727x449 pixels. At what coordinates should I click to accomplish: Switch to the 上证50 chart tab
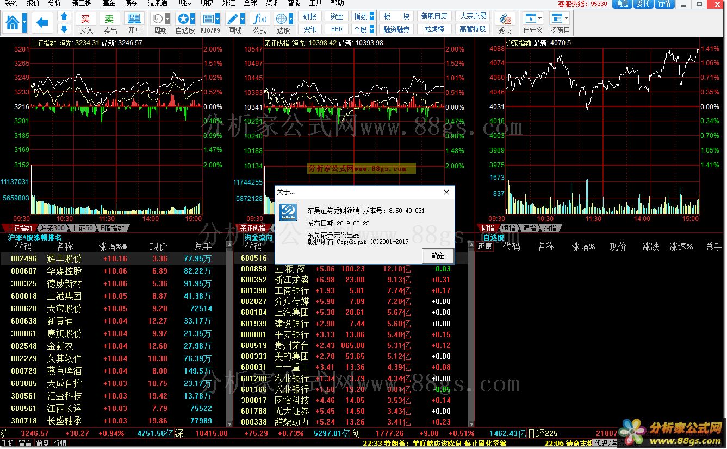[83, 228]
